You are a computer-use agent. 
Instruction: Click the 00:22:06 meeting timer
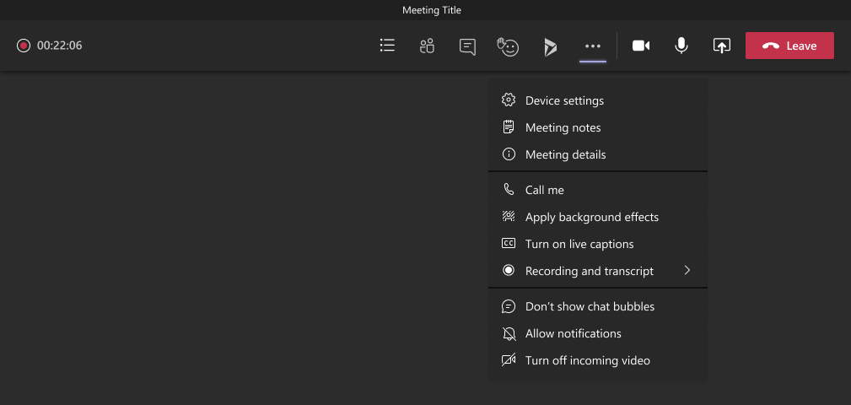60,46
